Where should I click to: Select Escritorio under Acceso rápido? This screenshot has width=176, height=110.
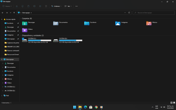(x=10, y=23)
